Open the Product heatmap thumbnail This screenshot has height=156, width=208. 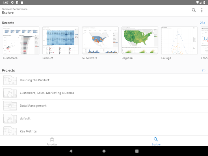(x=61, y=41)
